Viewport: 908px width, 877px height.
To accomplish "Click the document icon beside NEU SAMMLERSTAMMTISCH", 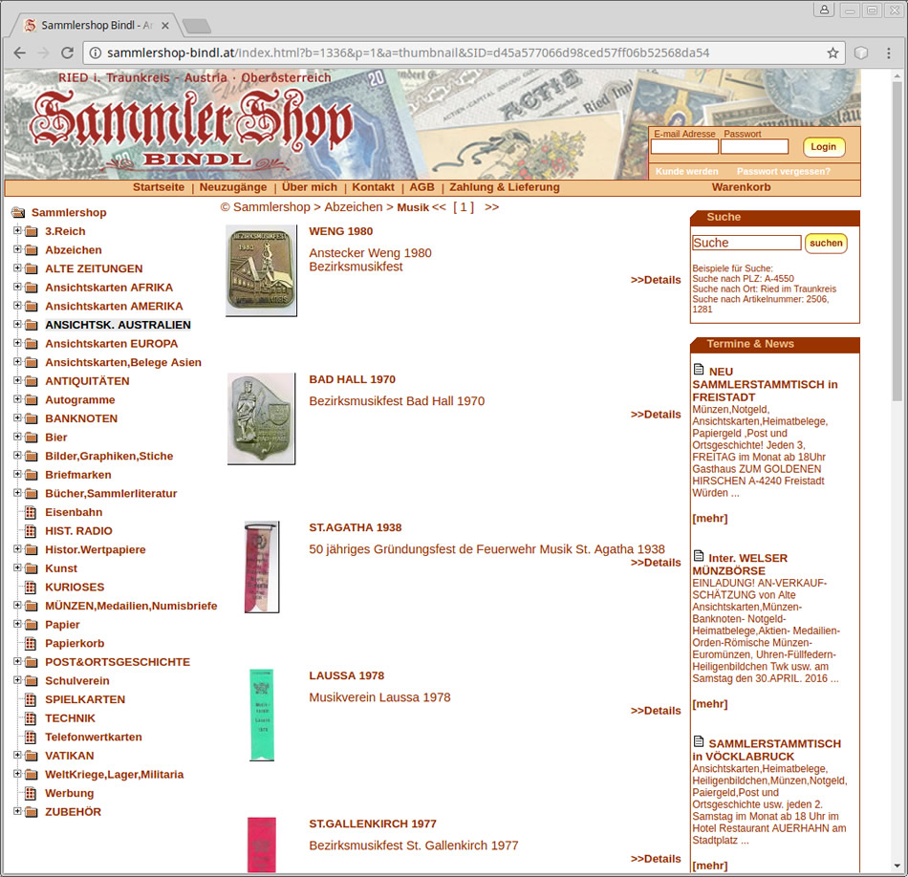I will (x=699, y=370).
